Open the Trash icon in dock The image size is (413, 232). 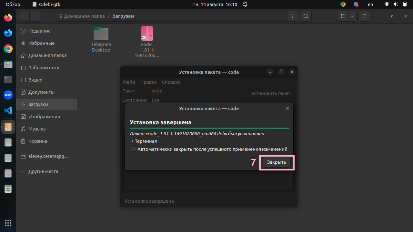tap(8, 189)
